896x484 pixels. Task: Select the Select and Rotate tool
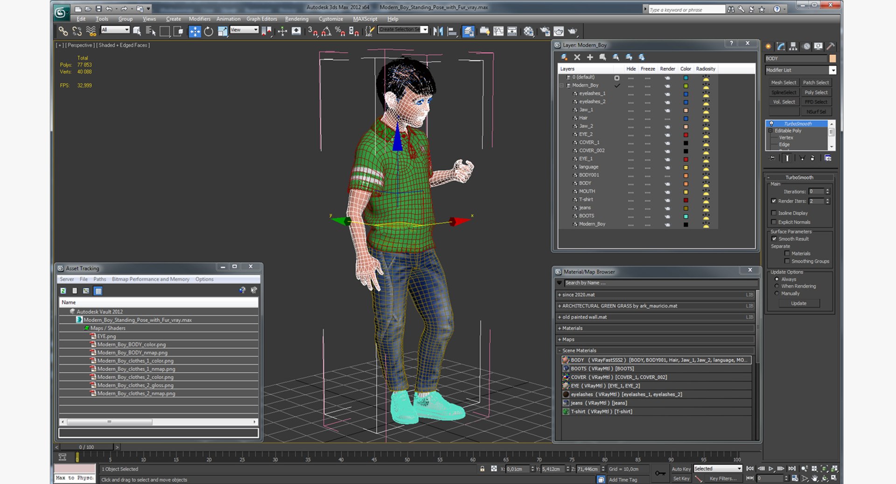(209, 31)
